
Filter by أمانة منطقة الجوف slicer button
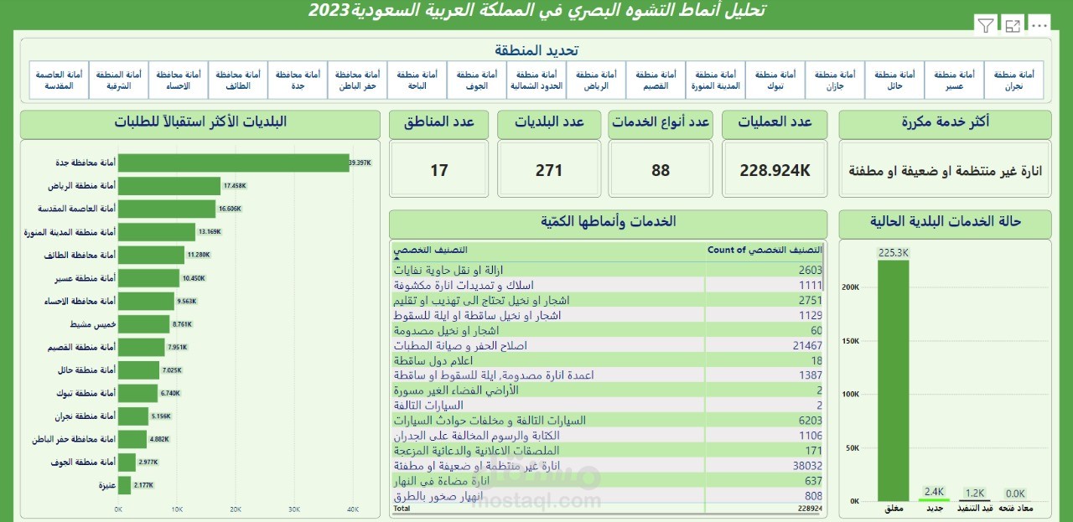pyautogui.click(x=477, y=80)
